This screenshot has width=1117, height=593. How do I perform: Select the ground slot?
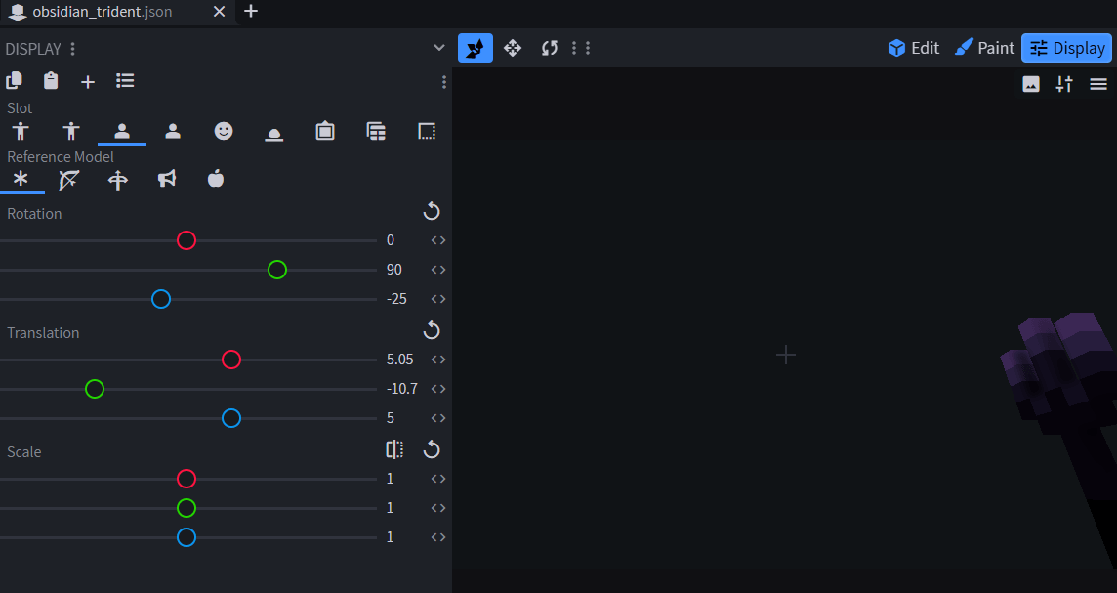point(274,134)
